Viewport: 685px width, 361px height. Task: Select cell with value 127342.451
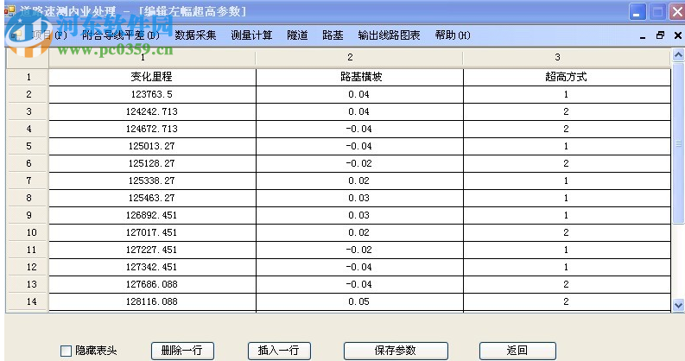152,267
